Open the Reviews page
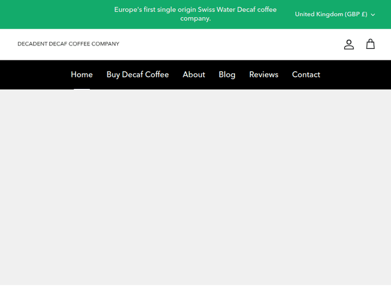The width and height of the screenshot is (391, 293). coord(264,74)
